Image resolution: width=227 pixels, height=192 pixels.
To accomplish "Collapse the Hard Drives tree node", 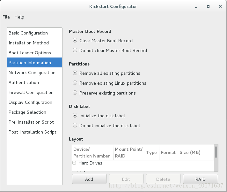I will [x=74, y=163].
